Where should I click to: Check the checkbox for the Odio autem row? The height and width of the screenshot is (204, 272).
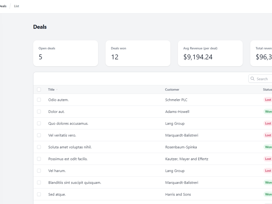[39, 100]
